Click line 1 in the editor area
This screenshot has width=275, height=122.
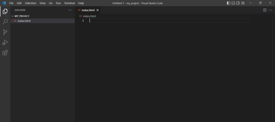click(161, 21)
